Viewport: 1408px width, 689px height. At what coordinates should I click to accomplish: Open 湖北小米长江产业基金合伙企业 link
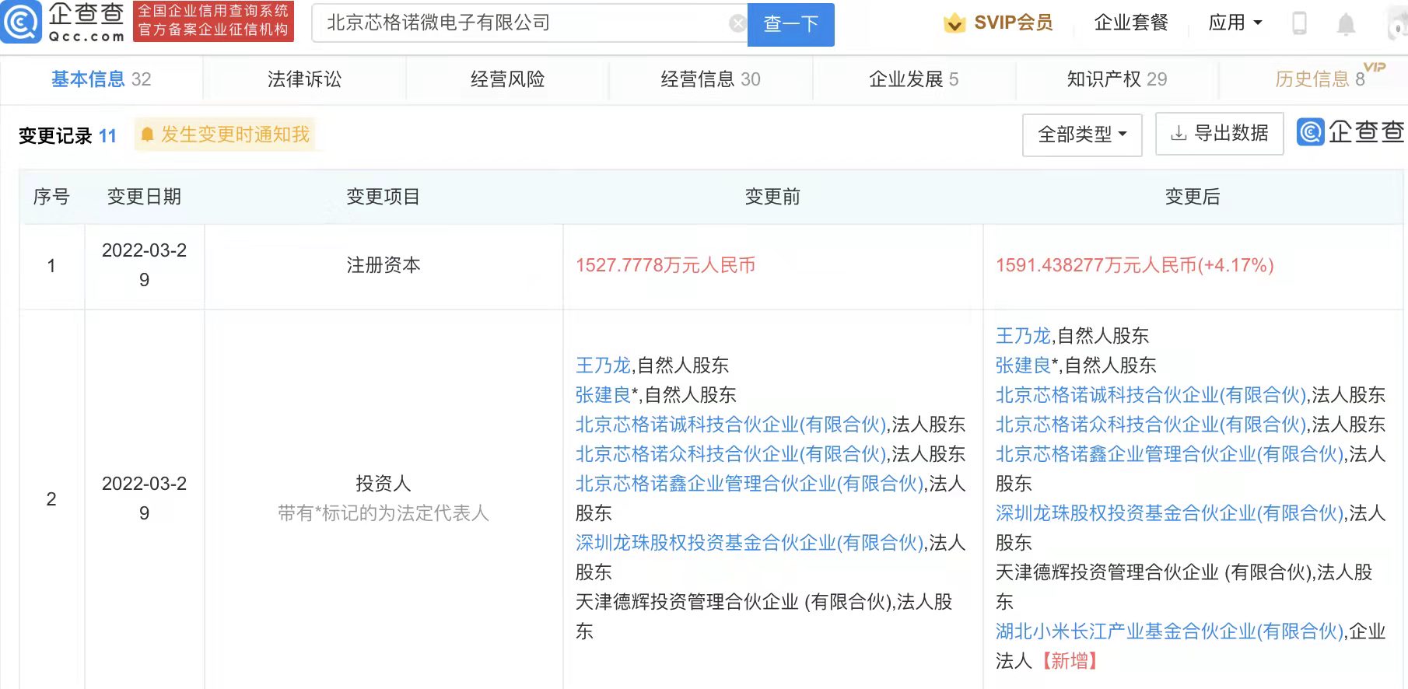(1170, 631)
